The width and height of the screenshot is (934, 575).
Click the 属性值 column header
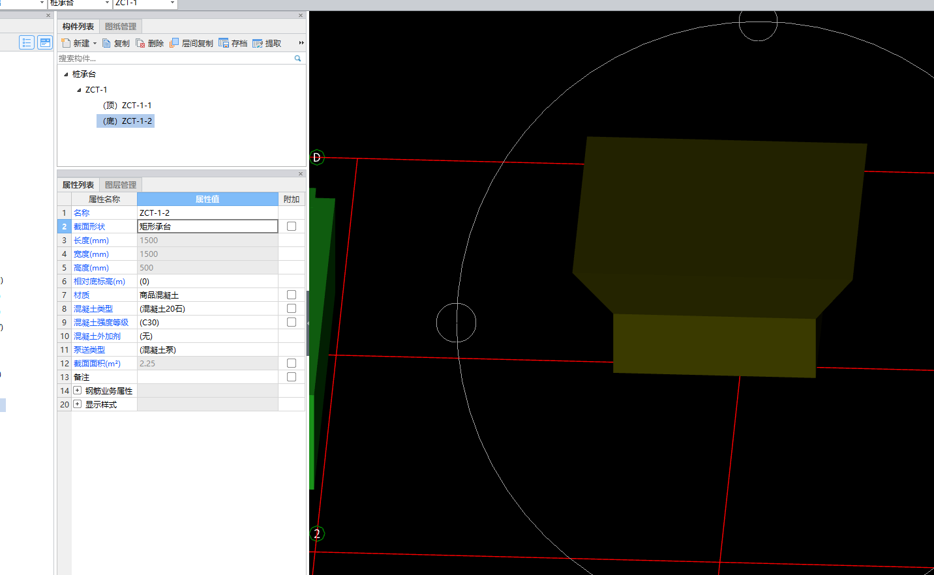coord(207,199)
